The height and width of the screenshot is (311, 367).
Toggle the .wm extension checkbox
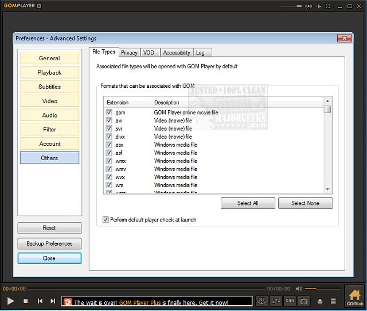tap(109, 185)
